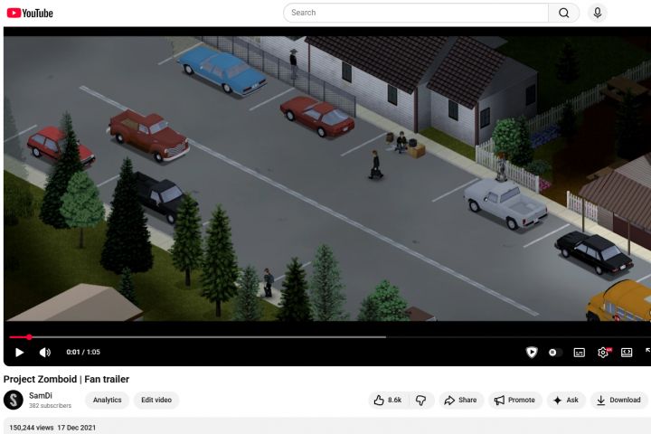Toggle the autoplay switch
Viewport: 651px width, 434px height.
point(555,353)
